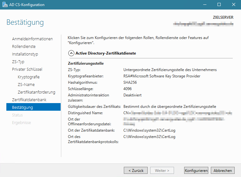Click the Schlüssellänge label
241x177 pixels.
click(81, 89)
